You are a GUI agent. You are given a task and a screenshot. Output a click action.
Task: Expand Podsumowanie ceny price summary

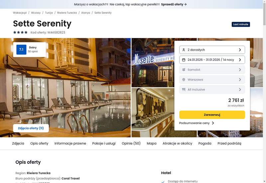point(197,123)
